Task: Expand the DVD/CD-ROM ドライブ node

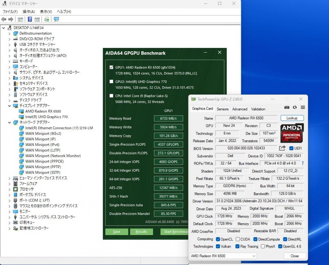Action: point(10,39)
